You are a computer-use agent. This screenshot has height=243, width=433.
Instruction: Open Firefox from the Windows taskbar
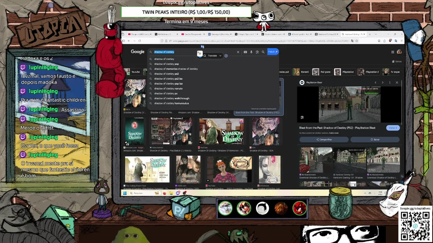click(x=165, y=193)
